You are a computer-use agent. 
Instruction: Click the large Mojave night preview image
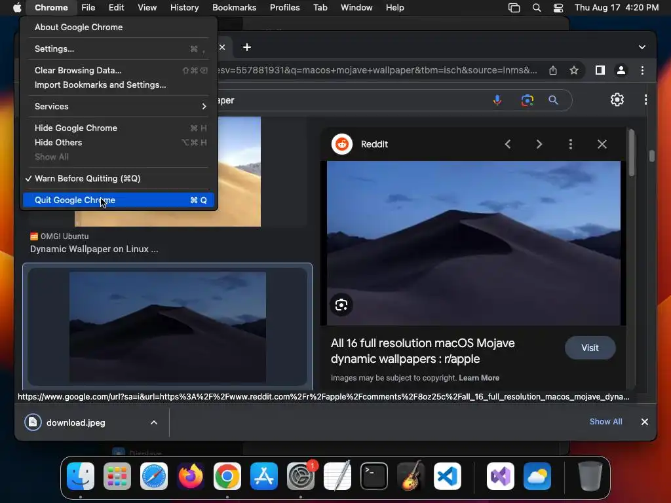(x=473, y=243)
